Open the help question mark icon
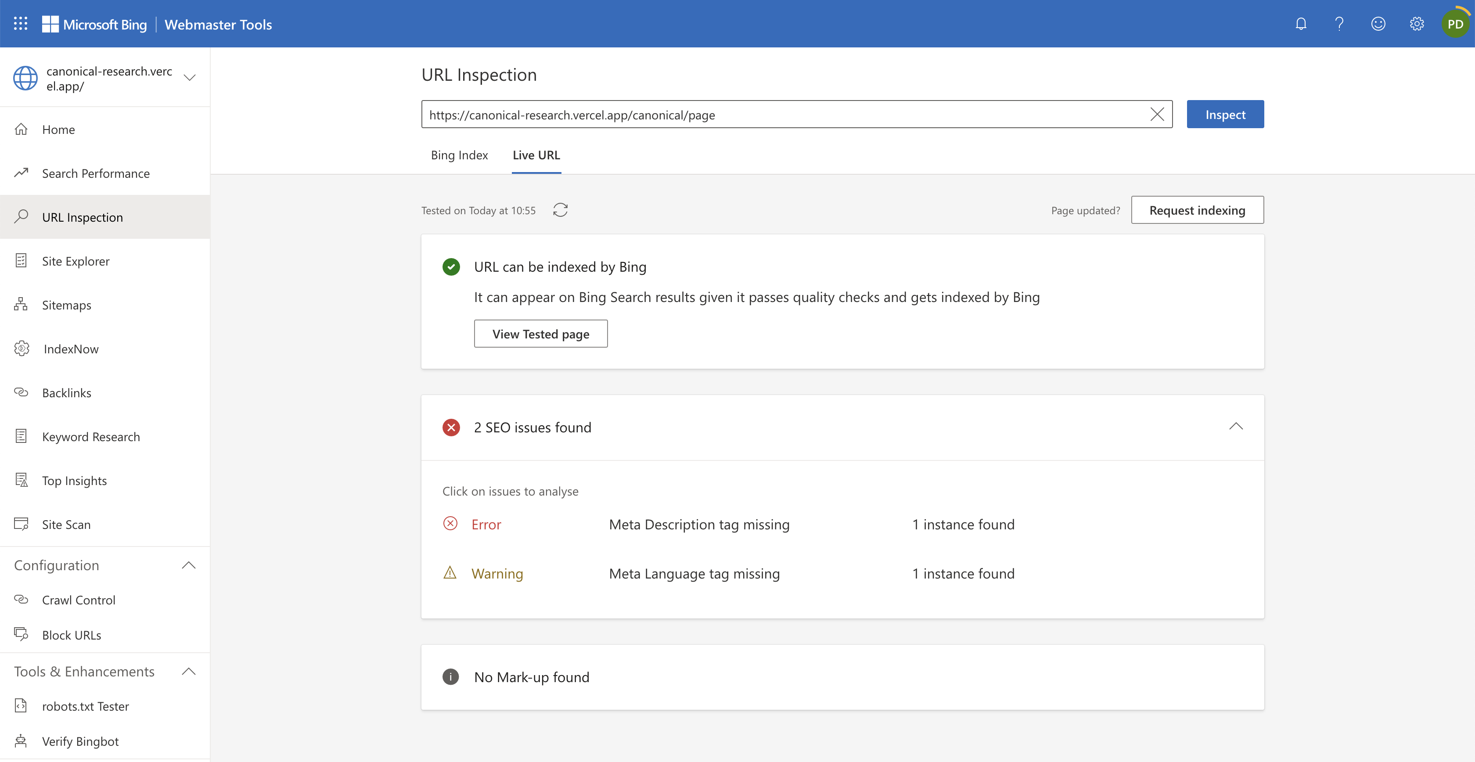Image resolution: width=1475 pixels, height=762 pixels. pos(1339,23)
